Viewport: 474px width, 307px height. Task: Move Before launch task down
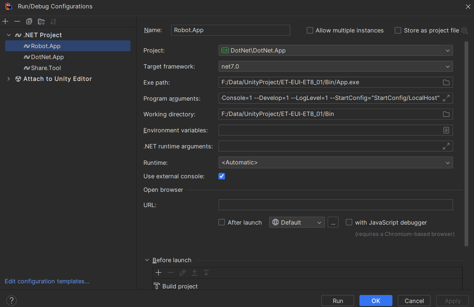pos(206,273)
